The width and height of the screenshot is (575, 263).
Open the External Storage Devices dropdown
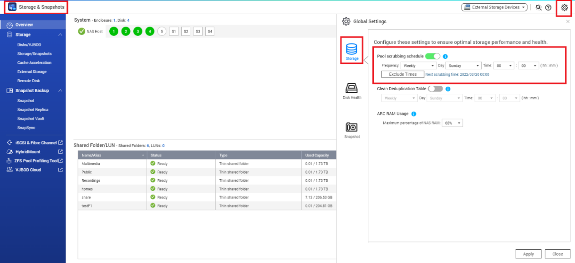tap(494, 7)
